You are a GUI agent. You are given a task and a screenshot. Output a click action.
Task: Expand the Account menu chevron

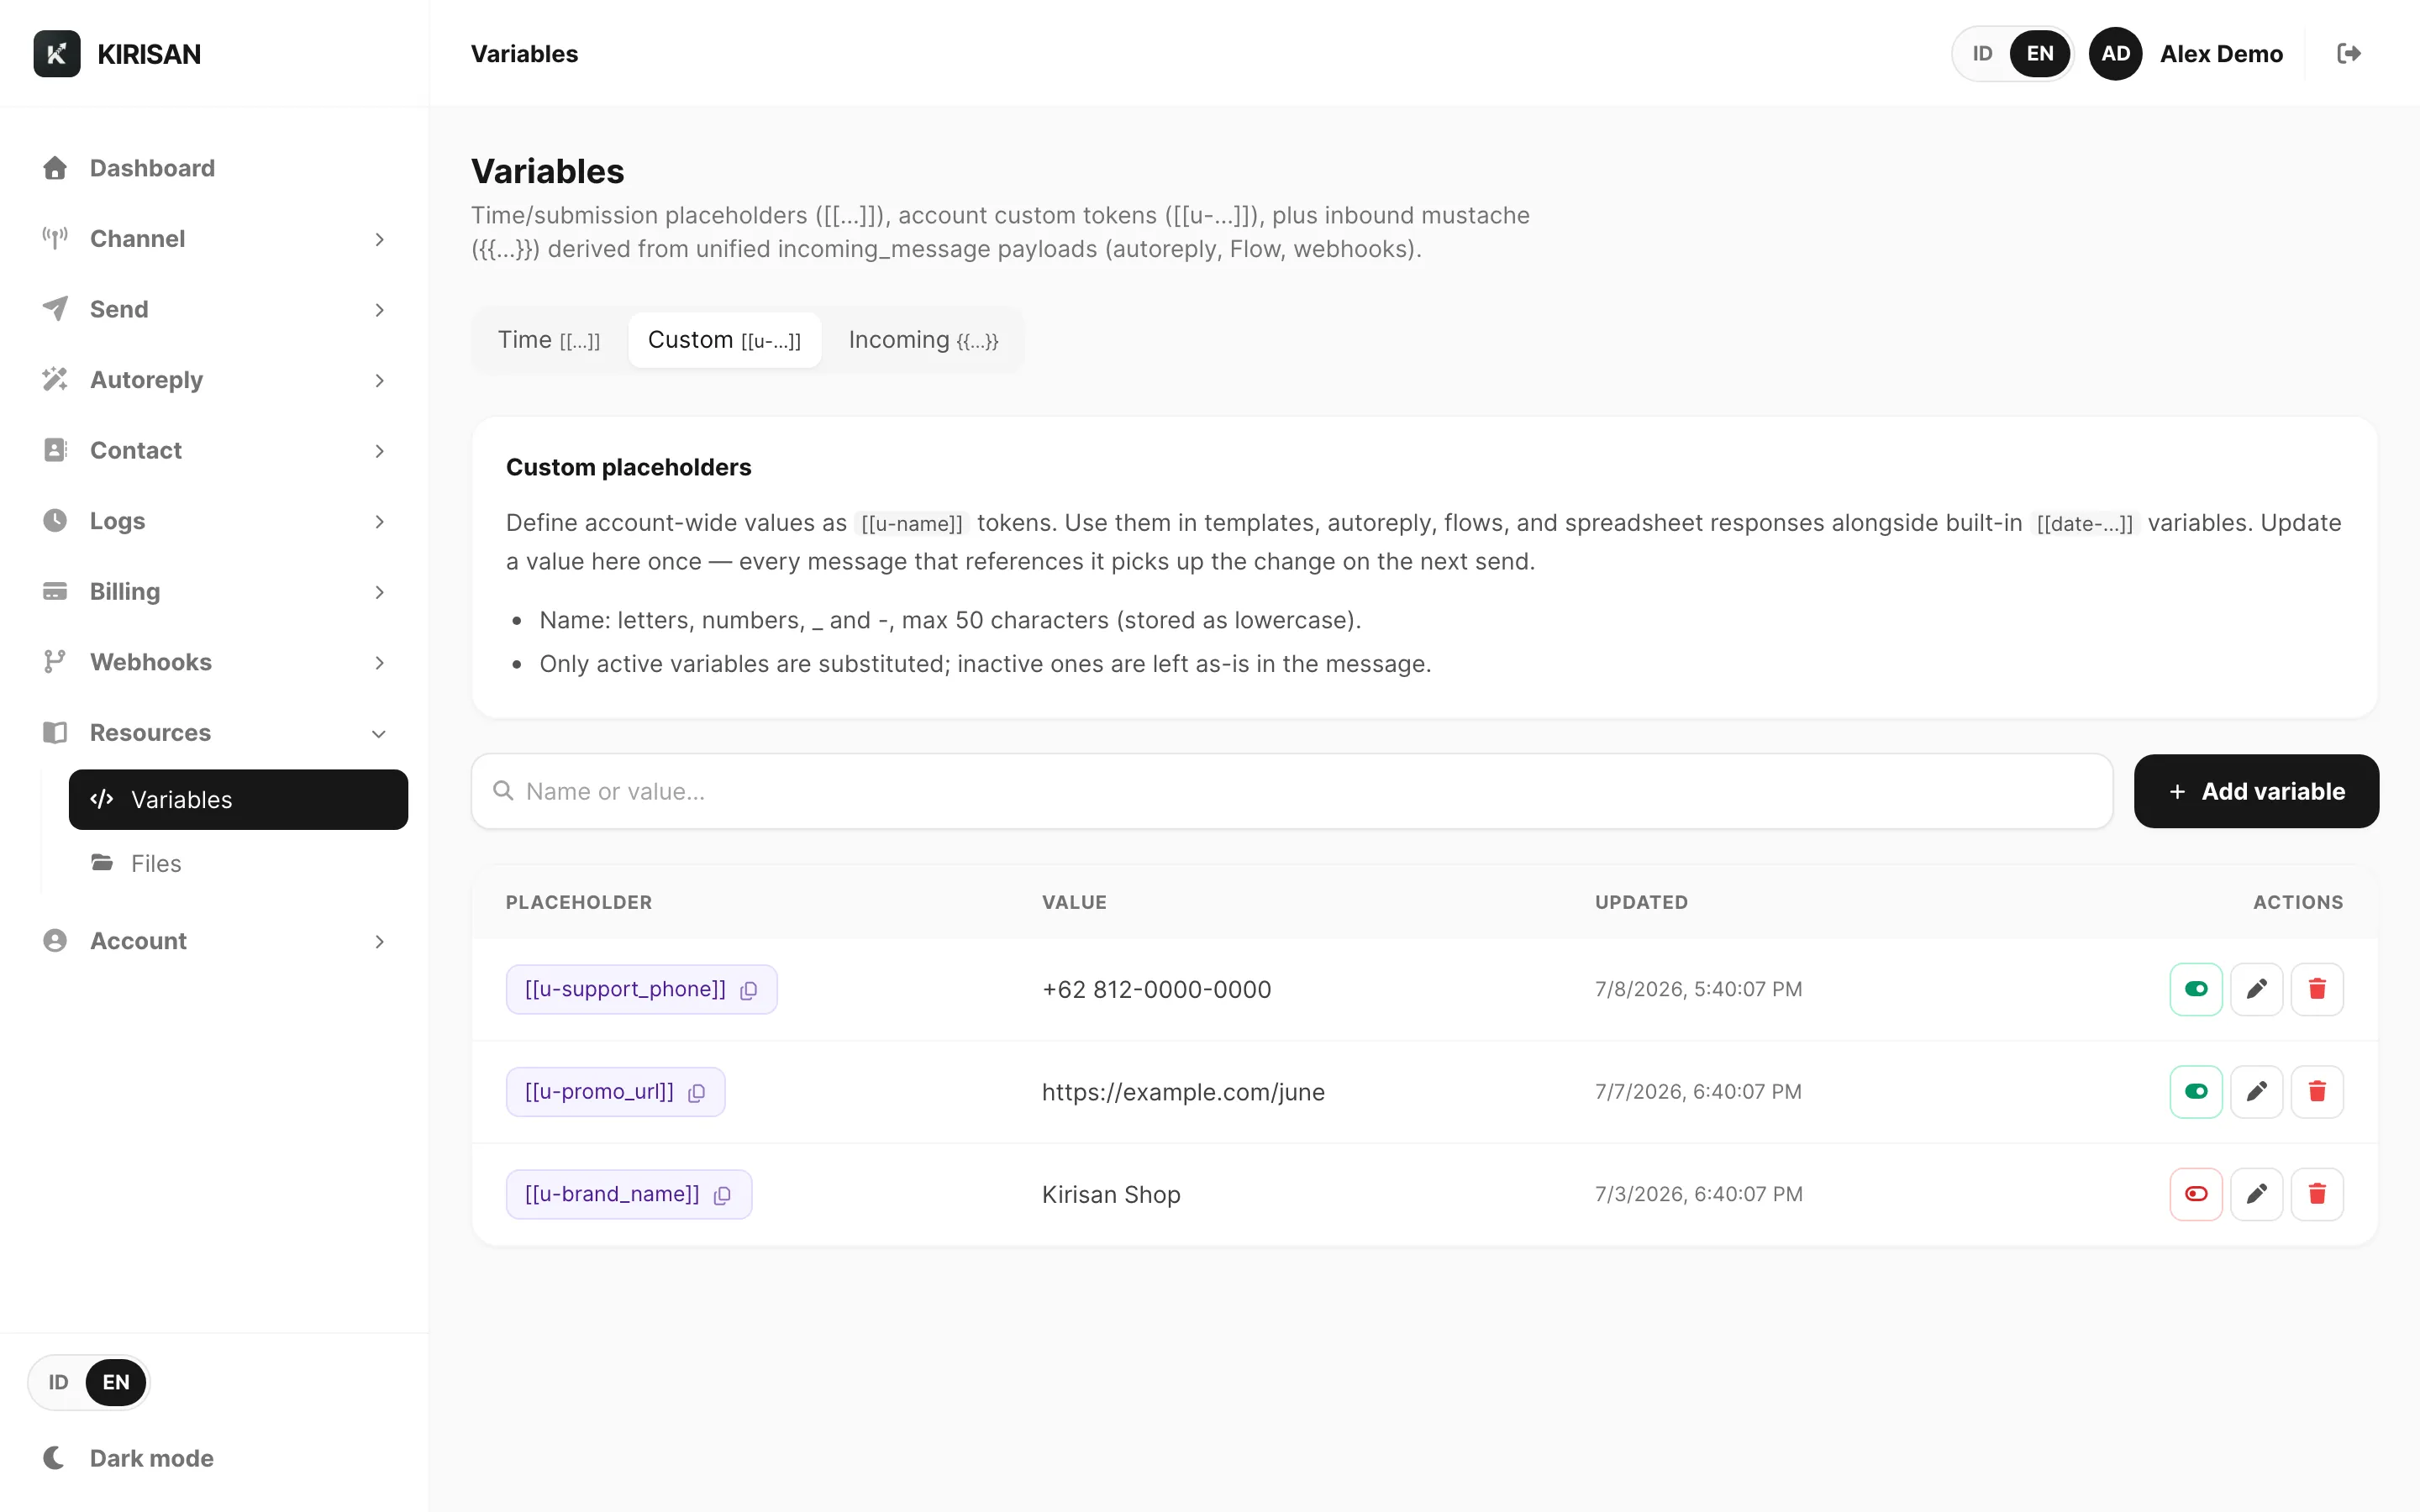click(x=380, y=942)
